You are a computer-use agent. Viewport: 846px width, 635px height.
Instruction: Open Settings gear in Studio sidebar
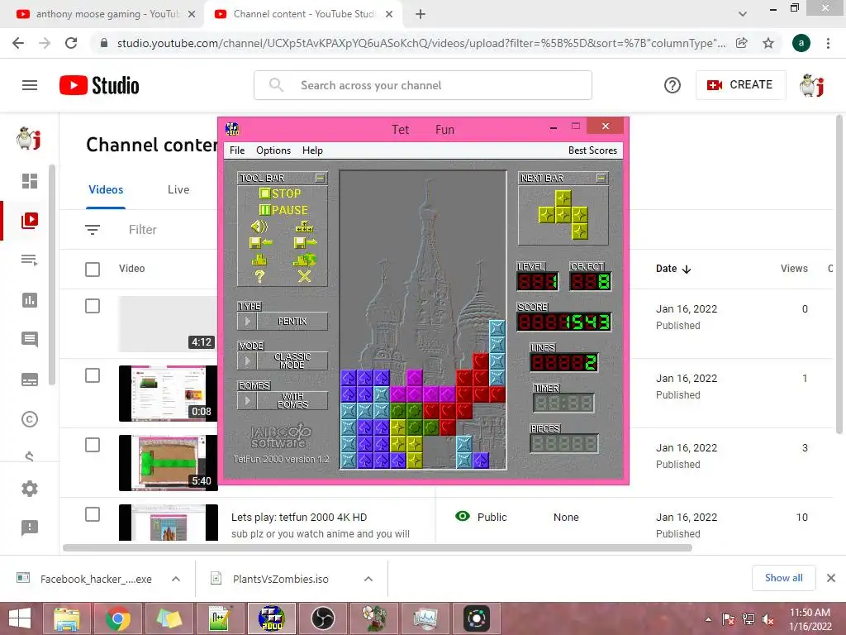30,489
